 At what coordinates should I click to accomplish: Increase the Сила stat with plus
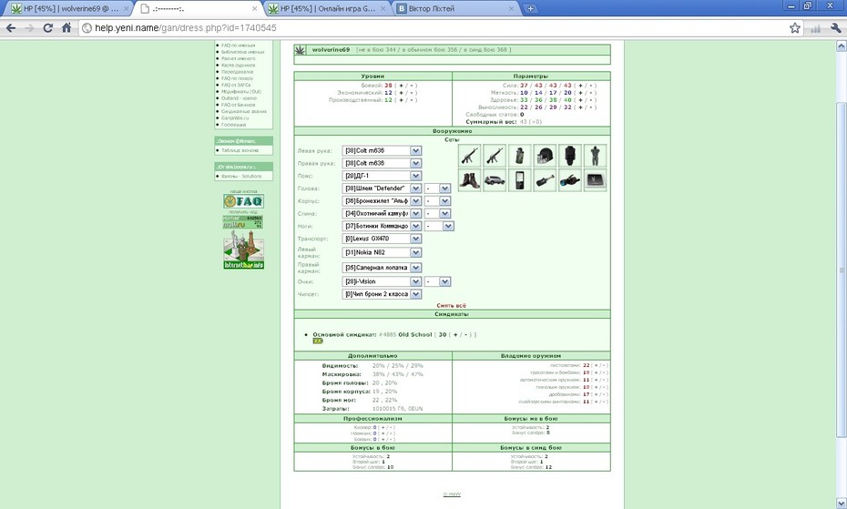[x=581, y=86]
